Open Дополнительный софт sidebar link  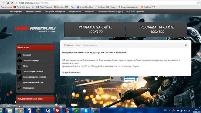click(x=34, y=83)
